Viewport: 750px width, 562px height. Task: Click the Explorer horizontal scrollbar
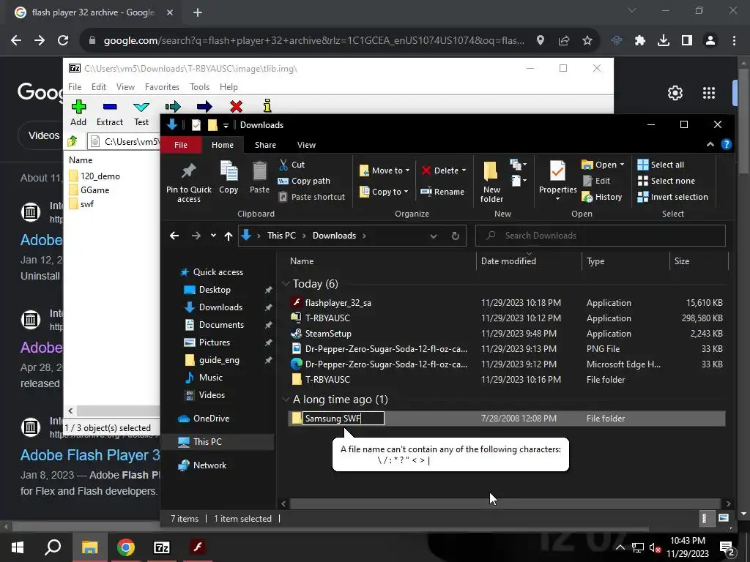pyautogui.click(x=505, y=503)
